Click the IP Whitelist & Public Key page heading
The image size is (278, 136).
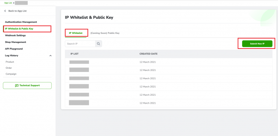click(89, 17)
